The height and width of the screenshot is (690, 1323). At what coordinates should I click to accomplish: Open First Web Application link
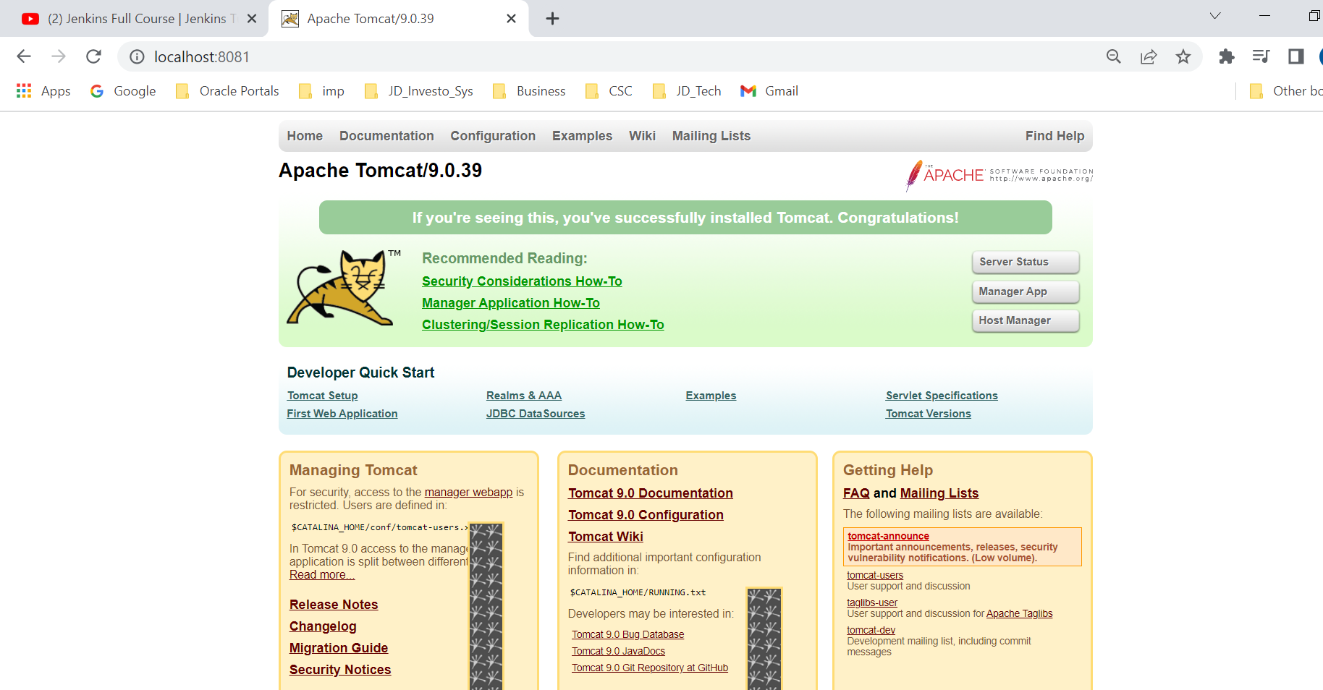click(x=342, y=414)
